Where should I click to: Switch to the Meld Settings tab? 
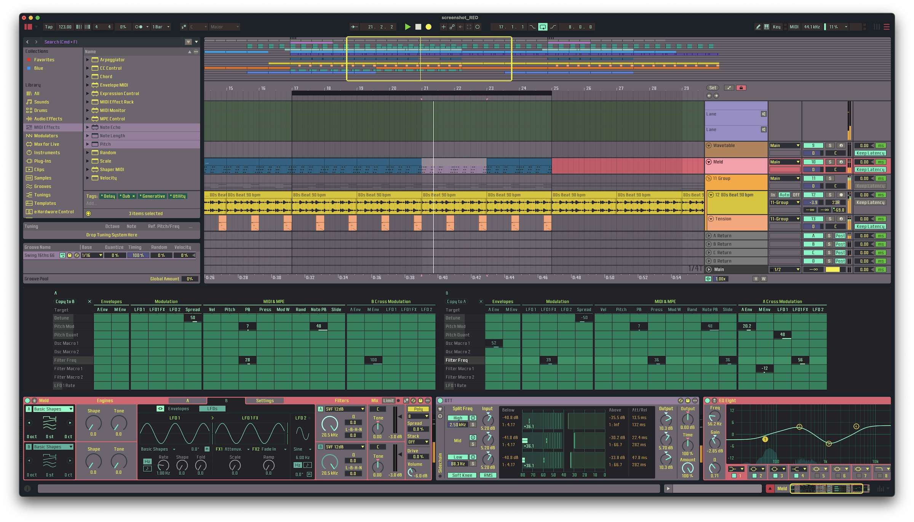265,401
